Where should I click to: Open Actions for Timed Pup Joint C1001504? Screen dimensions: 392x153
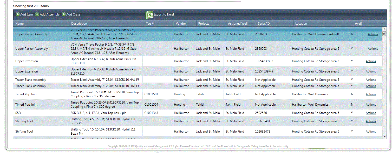coord(371,105)
